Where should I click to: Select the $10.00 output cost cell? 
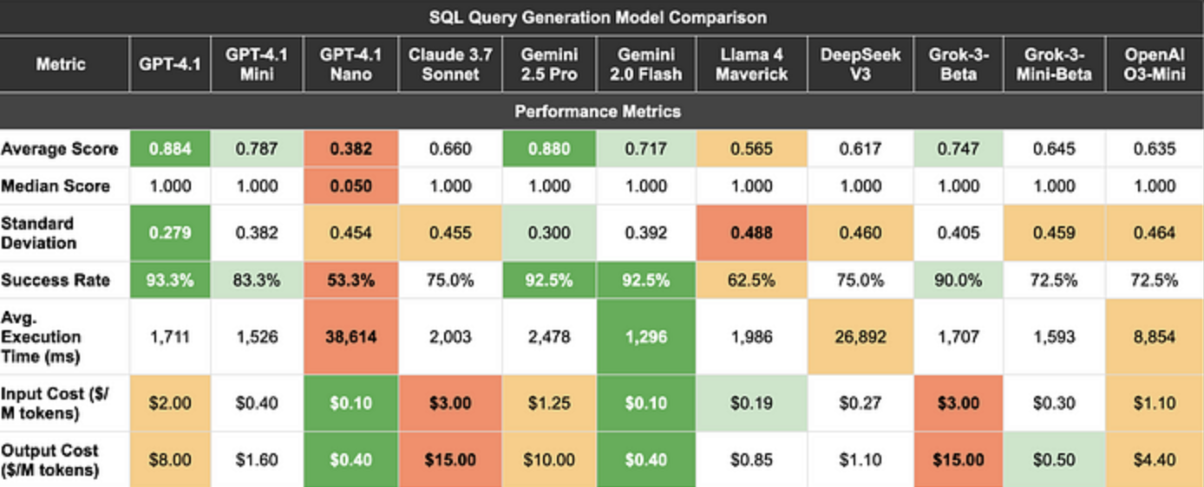click(549, 460)
